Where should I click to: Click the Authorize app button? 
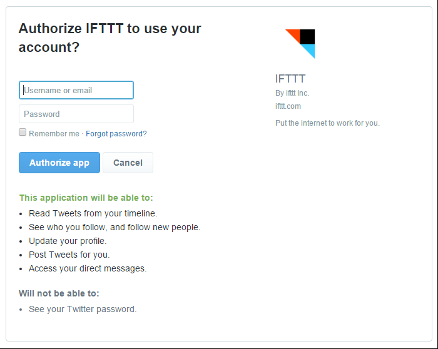point(59,163)
